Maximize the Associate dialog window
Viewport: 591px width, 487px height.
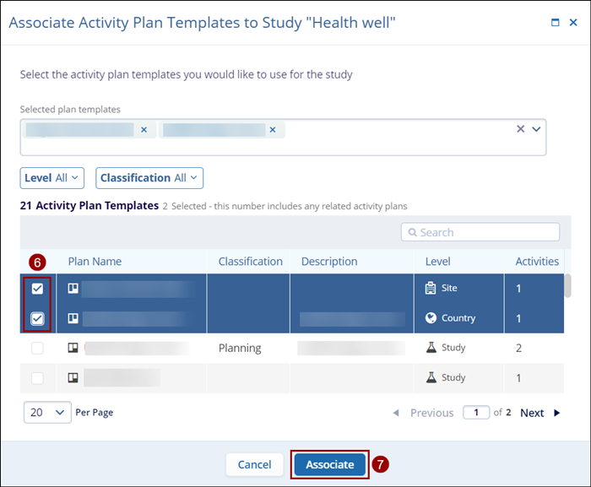point(555,23)
